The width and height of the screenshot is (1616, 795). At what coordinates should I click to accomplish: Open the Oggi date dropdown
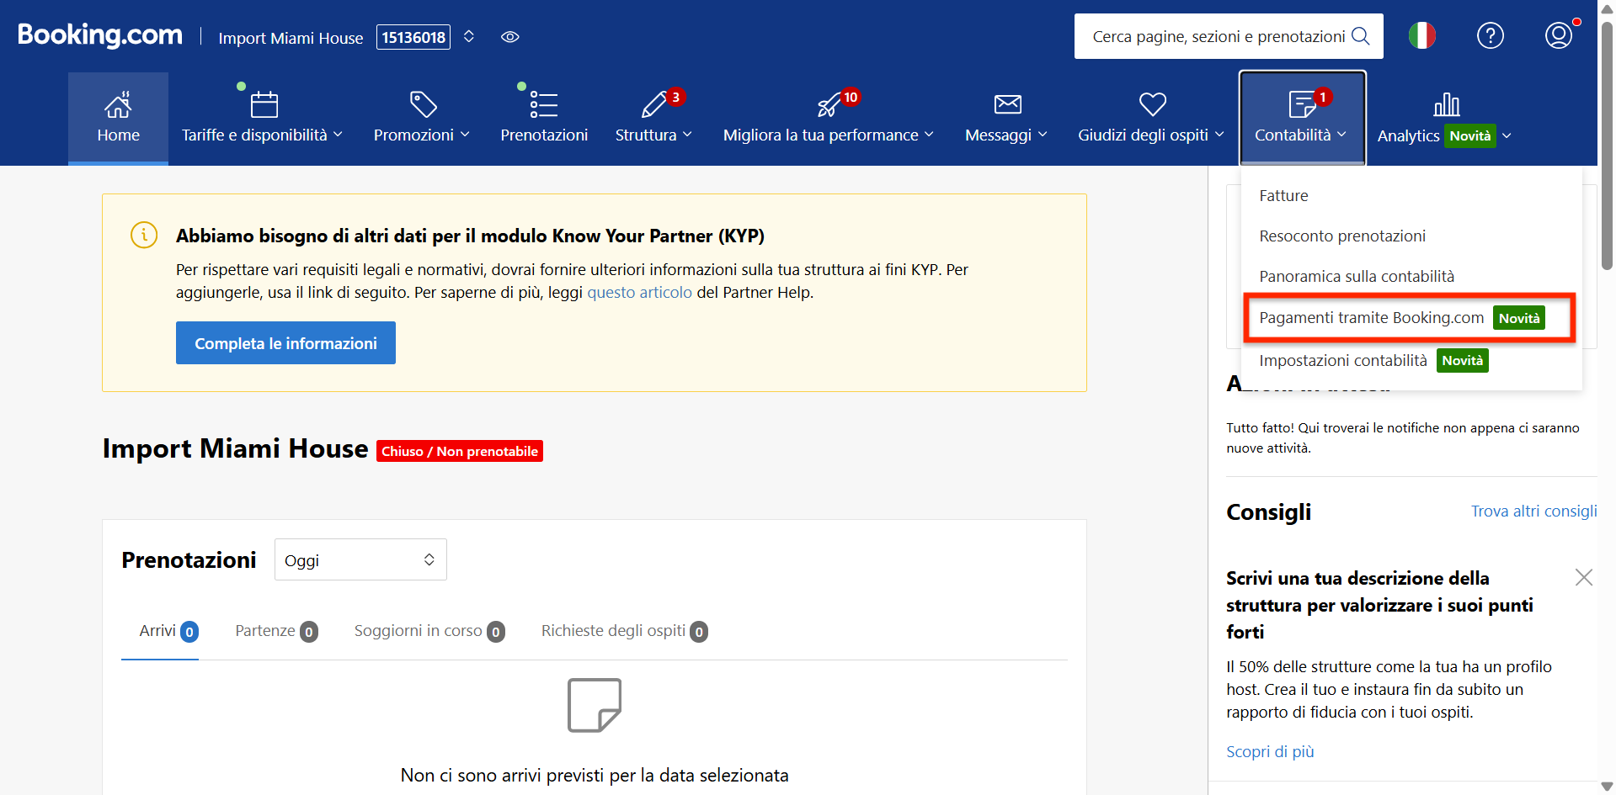tap(360, 560)
